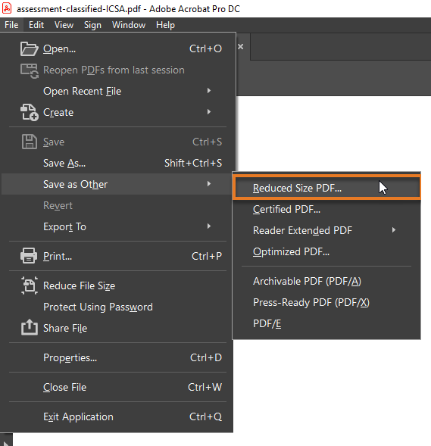Open the Window menu
The image size is (431, 446).
coord(129,25)
